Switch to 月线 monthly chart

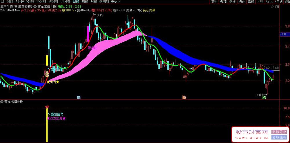(x=94, y=2)
